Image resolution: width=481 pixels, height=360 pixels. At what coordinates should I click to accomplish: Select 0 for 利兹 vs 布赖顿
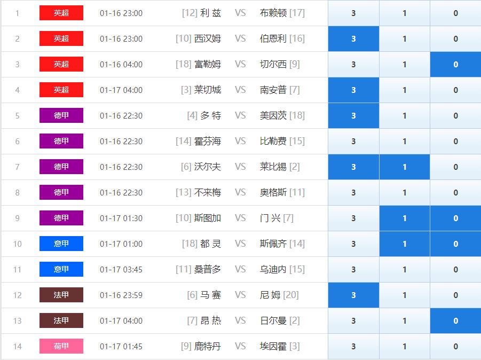[455, 13]
